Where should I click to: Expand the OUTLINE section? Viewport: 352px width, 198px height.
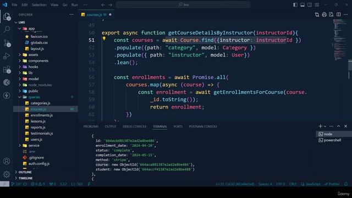coord(25,172)
